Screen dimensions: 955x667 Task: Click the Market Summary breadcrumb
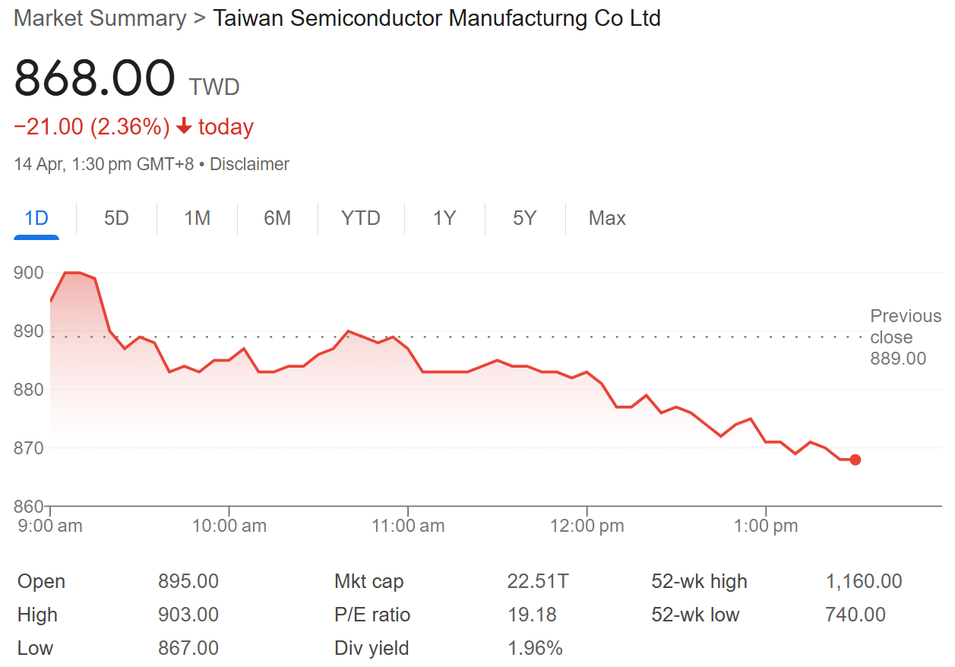tap(100, 18)
